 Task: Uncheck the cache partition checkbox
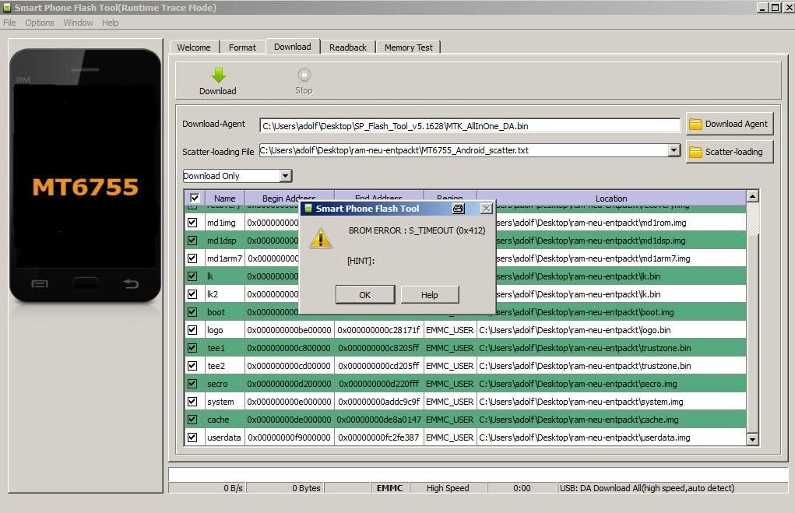192,420
